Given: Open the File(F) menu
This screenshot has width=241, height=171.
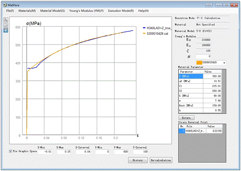Looking at the screenshot, I should (x=10, y=11).
